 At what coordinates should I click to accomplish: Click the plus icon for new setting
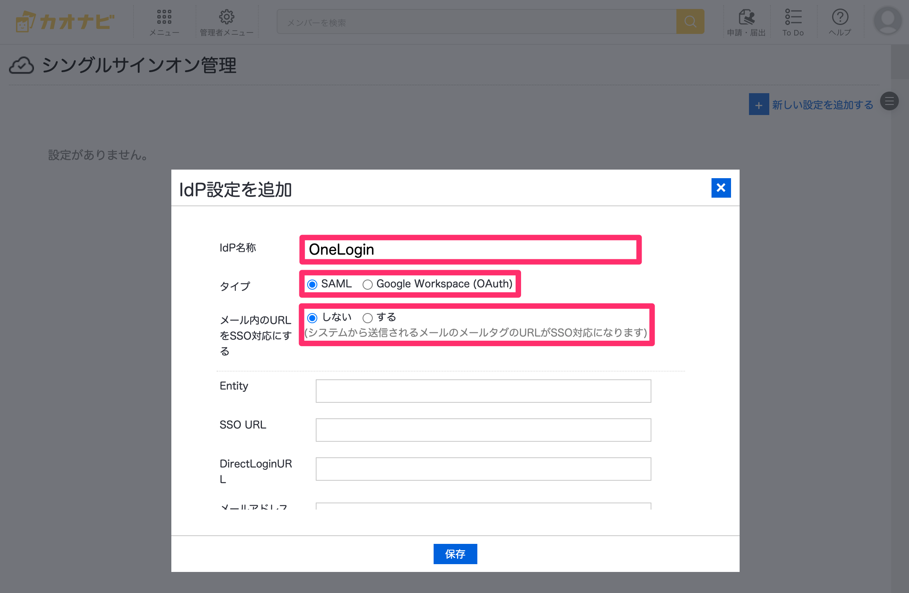759,104
